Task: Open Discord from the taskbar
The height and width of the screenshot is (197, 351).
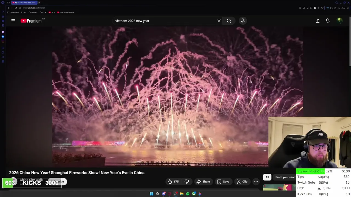Action: pos(164,194)
